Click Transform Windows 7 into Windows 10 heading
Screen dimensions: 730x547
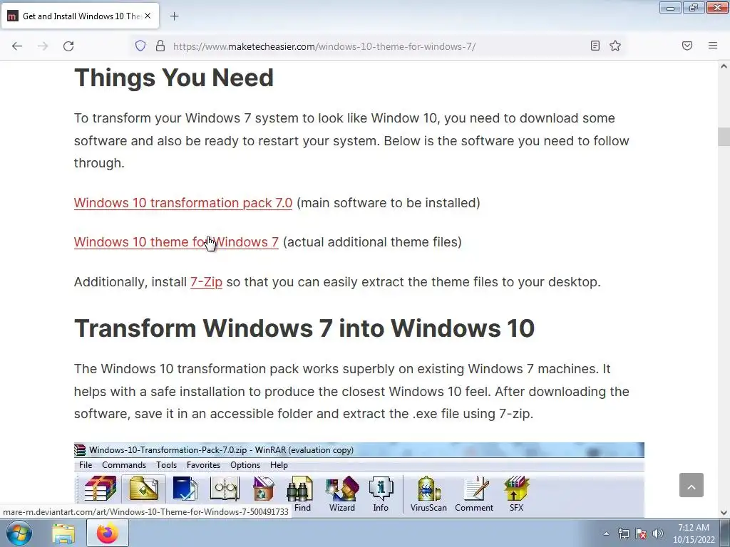(304, 328)
